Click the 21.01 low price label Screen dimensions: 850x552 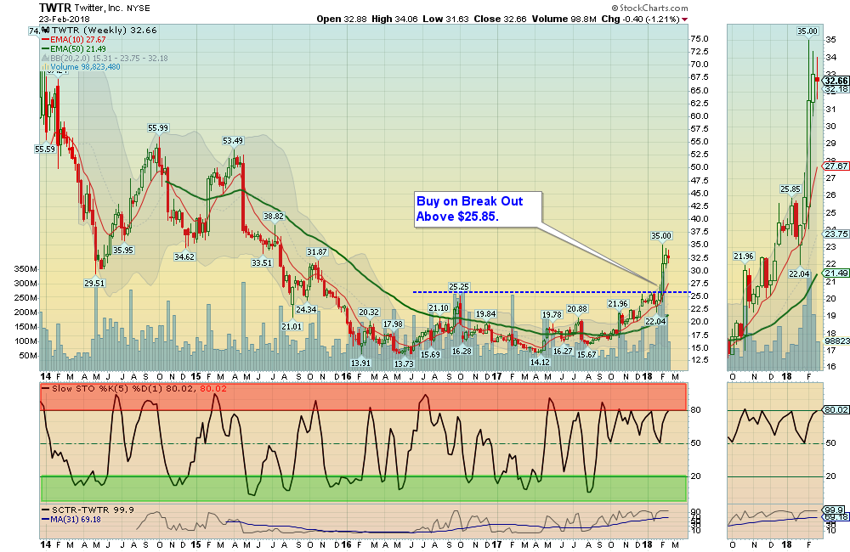point(292,326)
